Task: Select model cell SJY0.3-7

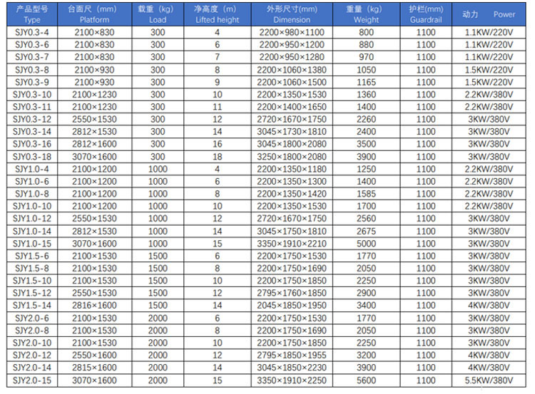Action: click(x=32, y=57)
